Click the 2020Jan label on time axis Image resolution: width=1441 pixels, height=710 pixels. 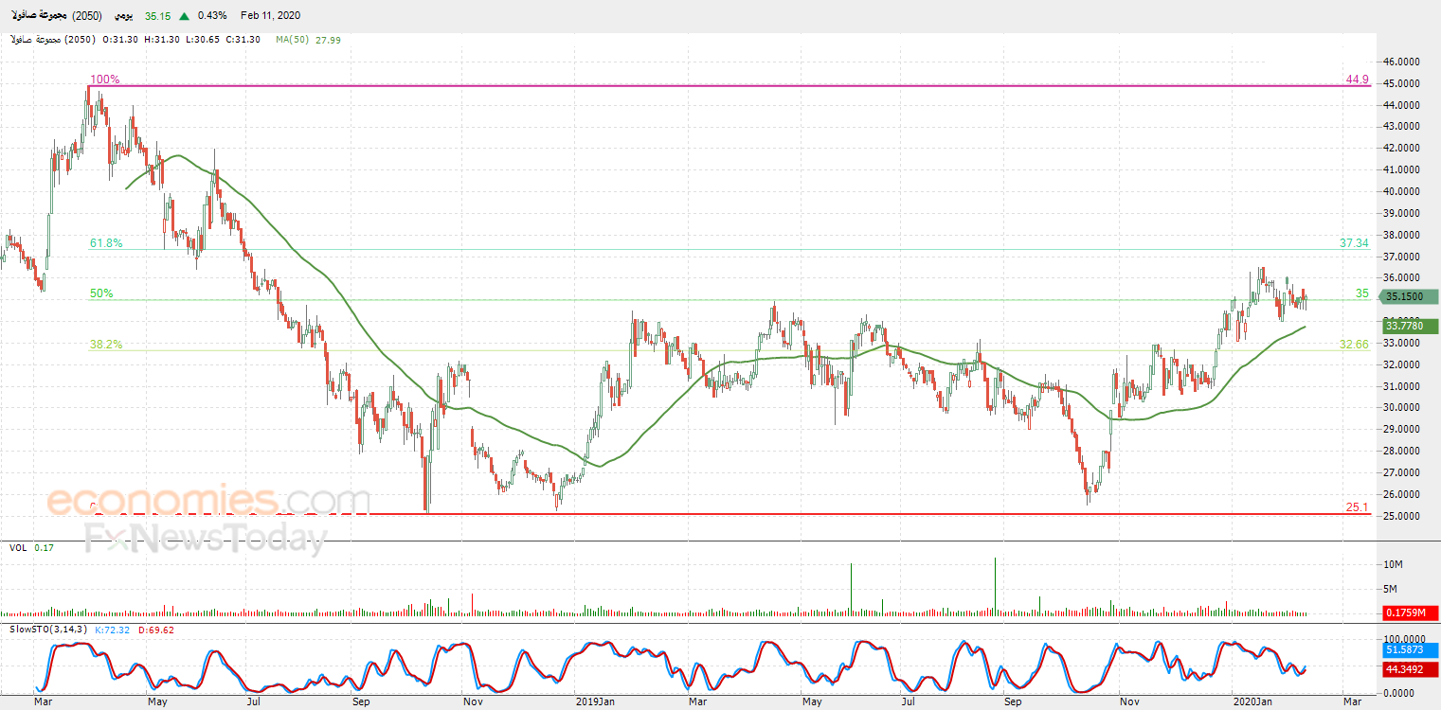coord(1251,701)
